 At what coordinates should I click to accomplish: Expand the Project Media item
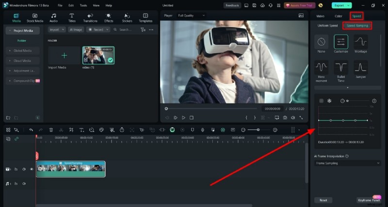(22, 30)
